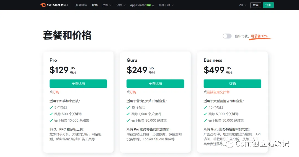Click the 订购 link under Guru plan
The image size is (299, 157).
(x=133, y=92)
